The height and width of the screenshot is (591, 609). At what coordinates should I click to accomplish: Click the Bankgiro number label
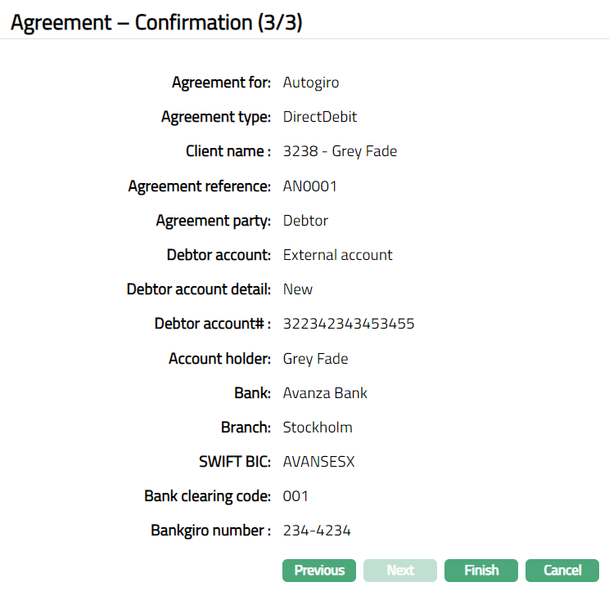(x=210, y=531)
